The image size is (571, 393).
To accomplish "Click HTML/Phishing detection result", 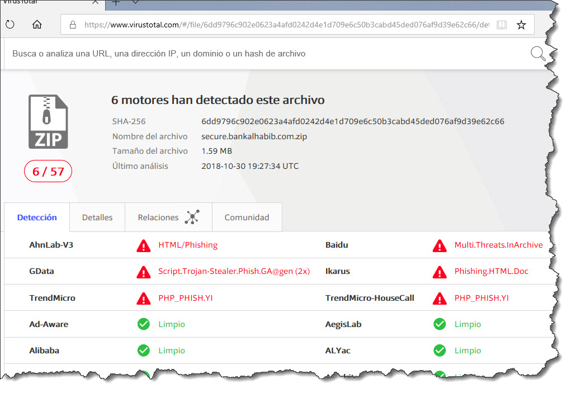I will (188, 245).
